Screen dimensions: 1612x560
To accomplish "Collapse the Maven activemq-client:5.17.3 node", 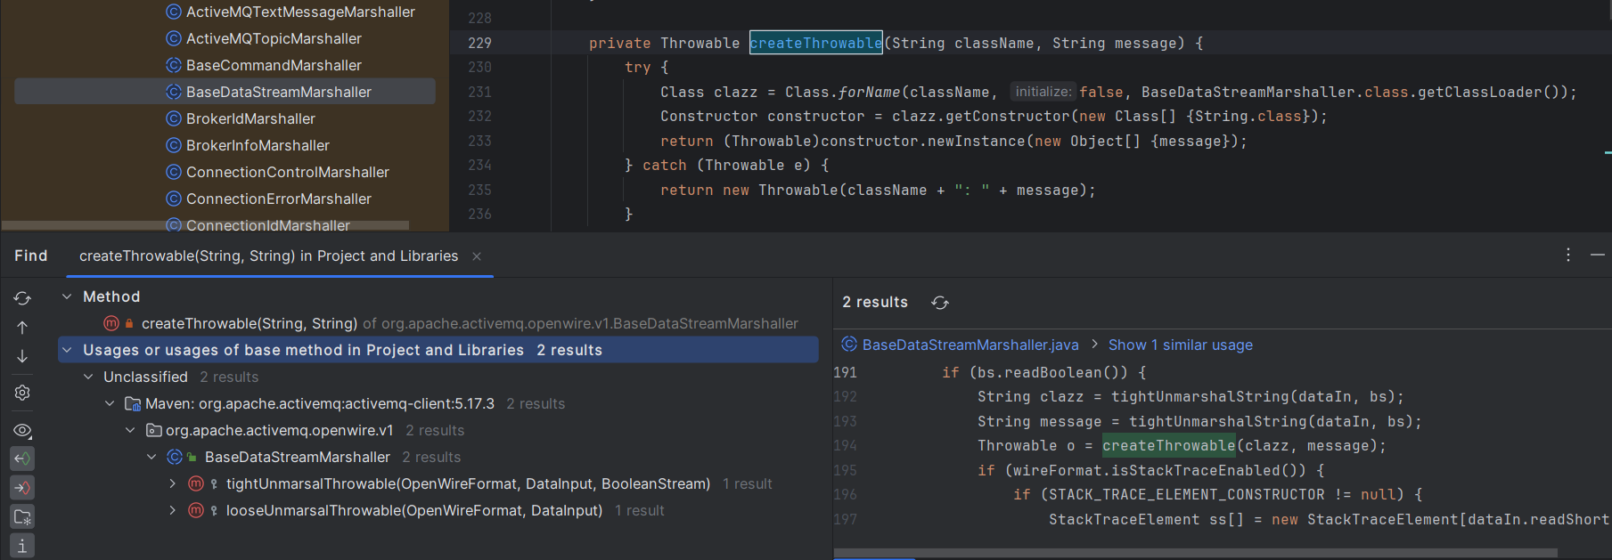I will pyautogui.click(x=110, y=403).
